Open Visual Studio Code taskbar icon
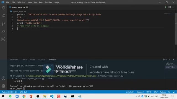This screenshot has width=177, height=99. pyautogui.click(x=52, y=96)
